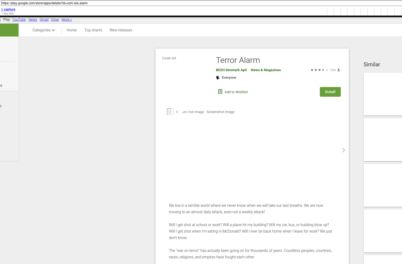Open the Top charts tab
402x264 pixels.
[x=93, y=30]
